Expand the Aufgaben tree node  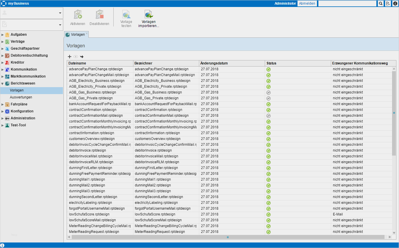coord(3,35)
